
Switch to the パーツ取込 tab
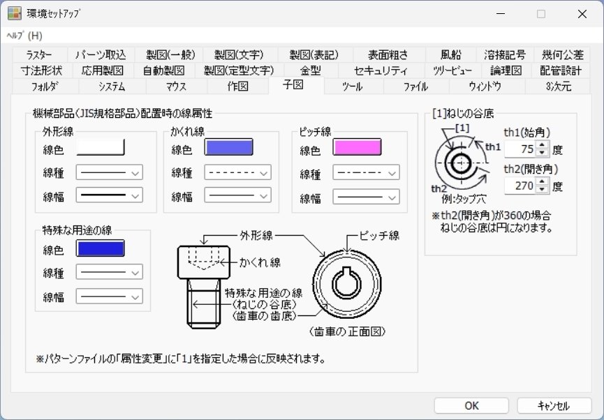(x=101, y=54)
